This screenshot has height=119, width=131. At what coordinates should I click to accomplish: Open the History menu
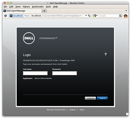coord(26,7)
